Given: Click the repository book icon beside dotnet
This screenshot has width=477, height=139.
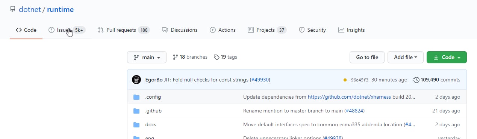Looking at the screenshot, I should point(13,9).
